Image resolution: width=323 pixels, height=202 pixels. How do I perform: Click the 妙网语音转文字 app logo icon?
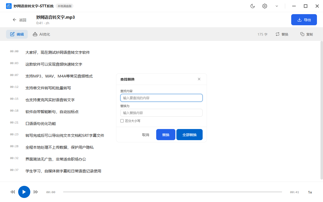9,6
